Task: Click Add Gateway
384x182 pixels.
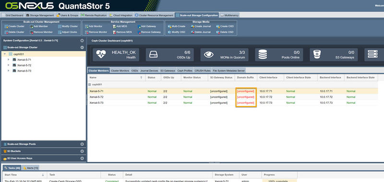Action: 147,26
